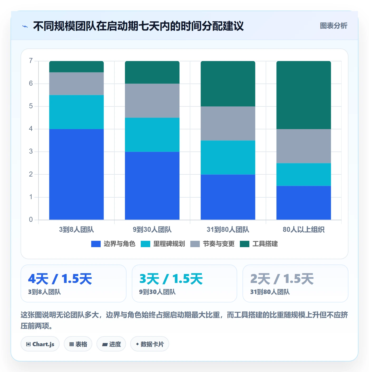Click the 3天 / 1.5天 stat value
The width and height of the screenshot is (369, 372).
point(171,279)
